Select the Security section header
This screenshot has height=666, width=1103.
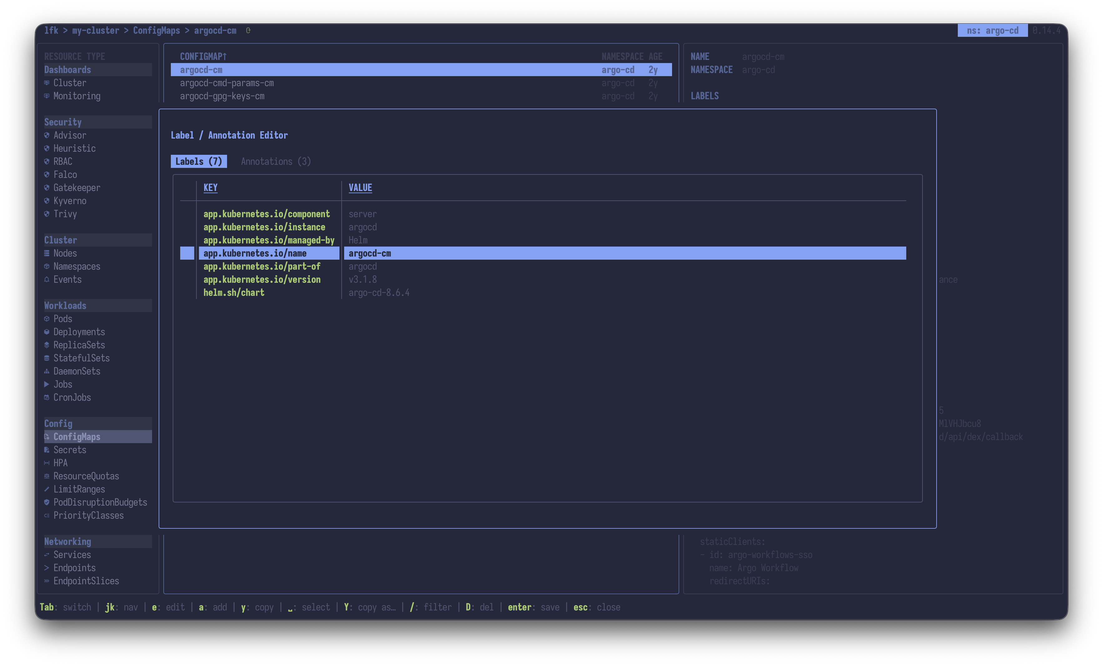[x=97, y=122]
